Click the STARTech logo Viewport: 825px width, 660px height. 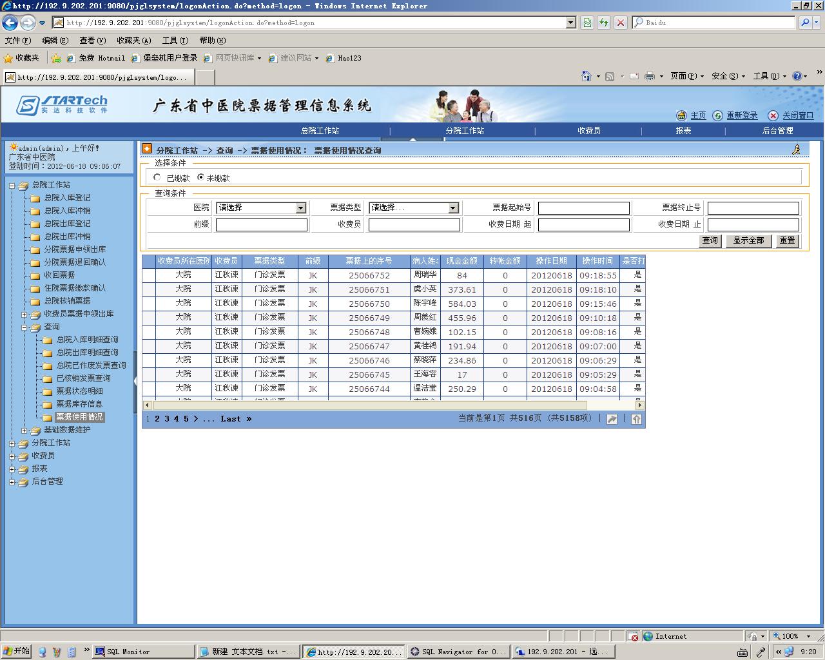[62, 104]
